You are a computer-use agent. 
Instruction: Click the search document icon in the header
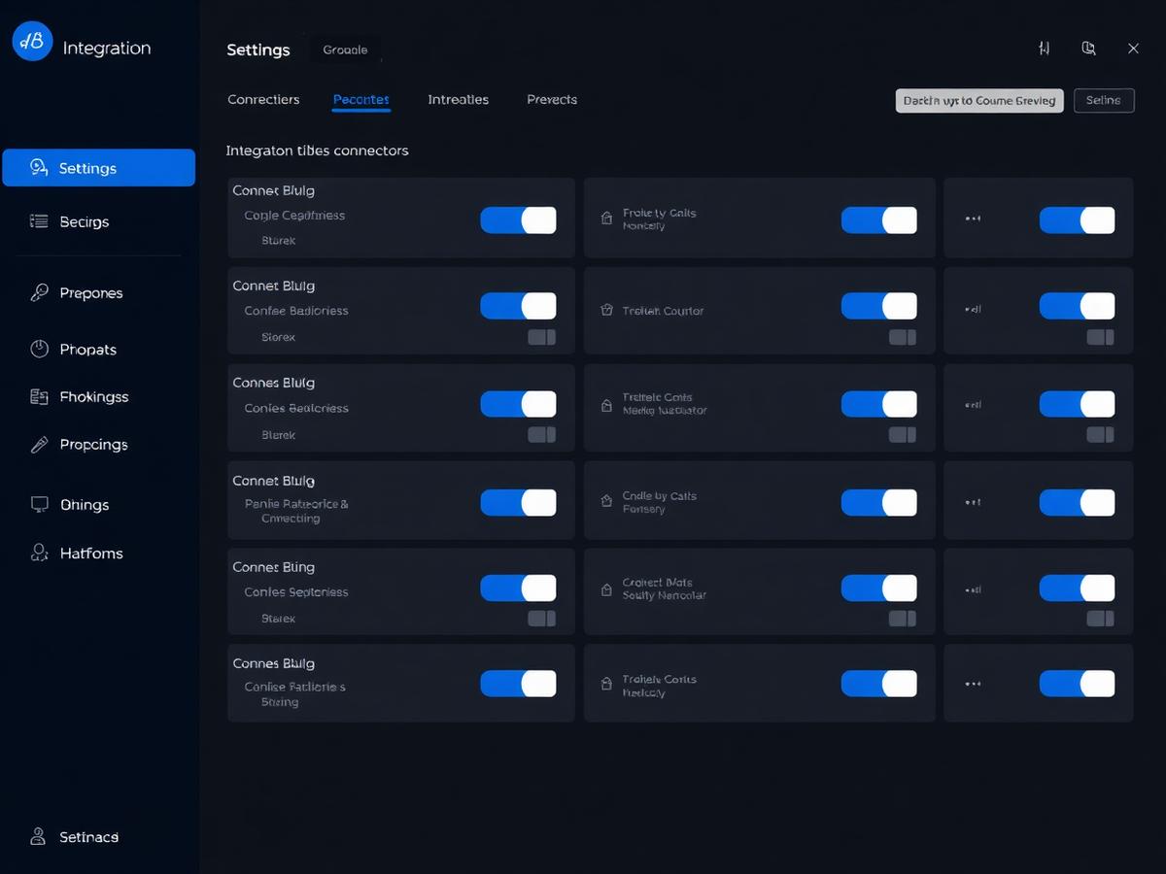(1089, 49)
